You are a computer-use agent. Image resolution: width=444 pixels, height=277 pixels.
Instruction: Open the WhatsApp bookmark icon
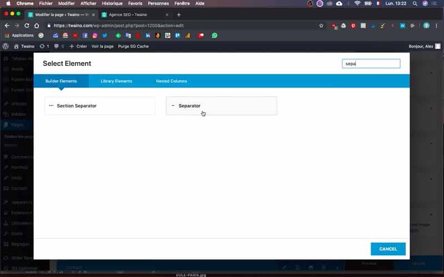pos(215,35)
